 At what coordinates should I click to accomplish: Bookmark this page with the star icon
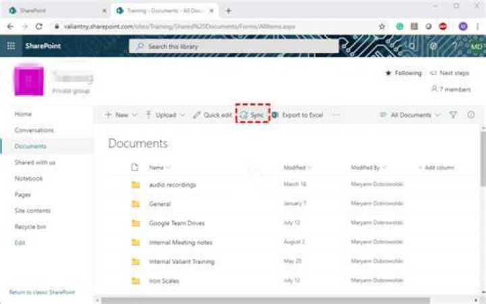[x=382, y=26]
